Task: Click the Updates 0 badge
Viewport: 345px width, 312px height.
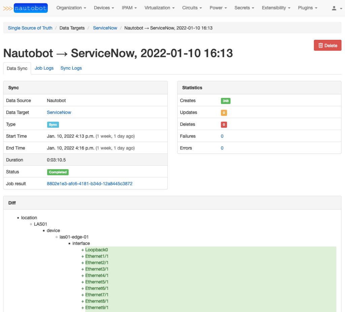Action: pyautogui.click(x=224, y=113)
